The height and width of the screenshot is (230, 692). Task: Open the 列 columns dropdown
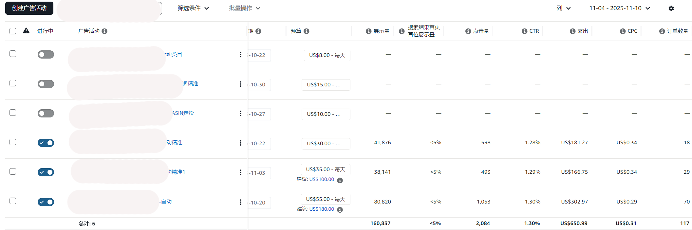563,8
